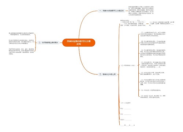The image size is (183, 132).
Task: Open the paragraph note attached to branch 一
Action: (141, 11)
